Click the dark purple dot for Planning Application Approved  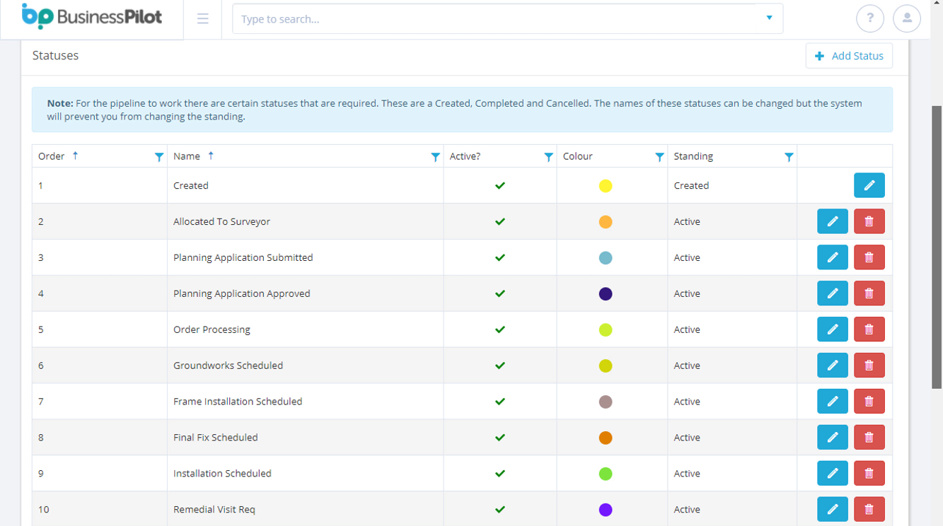click(606, 294)
